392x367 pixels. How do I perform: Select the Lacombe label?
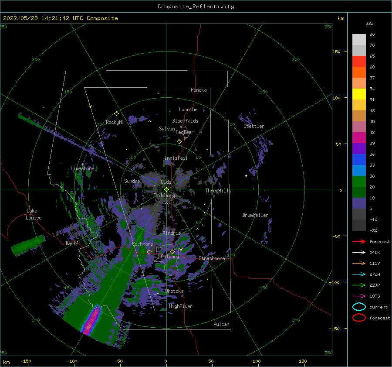(x=188, y=110)
